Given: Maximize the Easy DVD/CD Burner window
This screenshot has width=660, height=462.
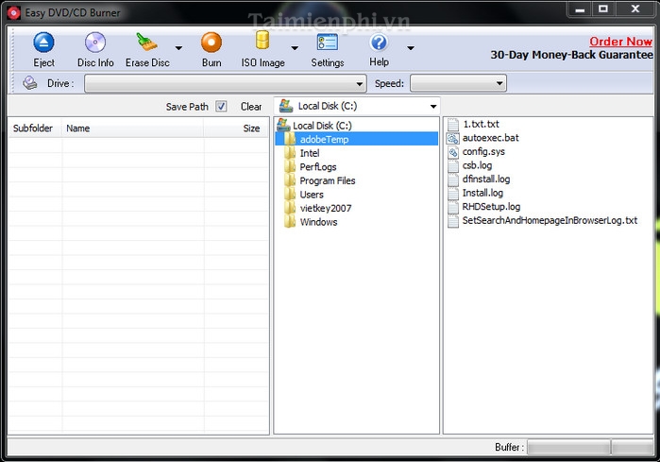Looking at the screenshot, I should click(603, 9).
